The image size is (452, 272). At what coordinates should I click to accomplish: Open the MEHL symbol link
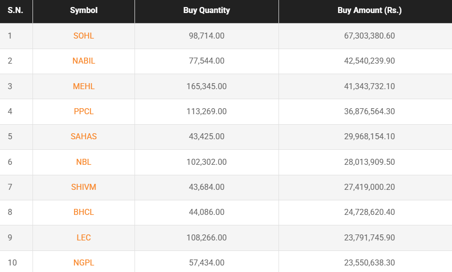tap(83, 86)
